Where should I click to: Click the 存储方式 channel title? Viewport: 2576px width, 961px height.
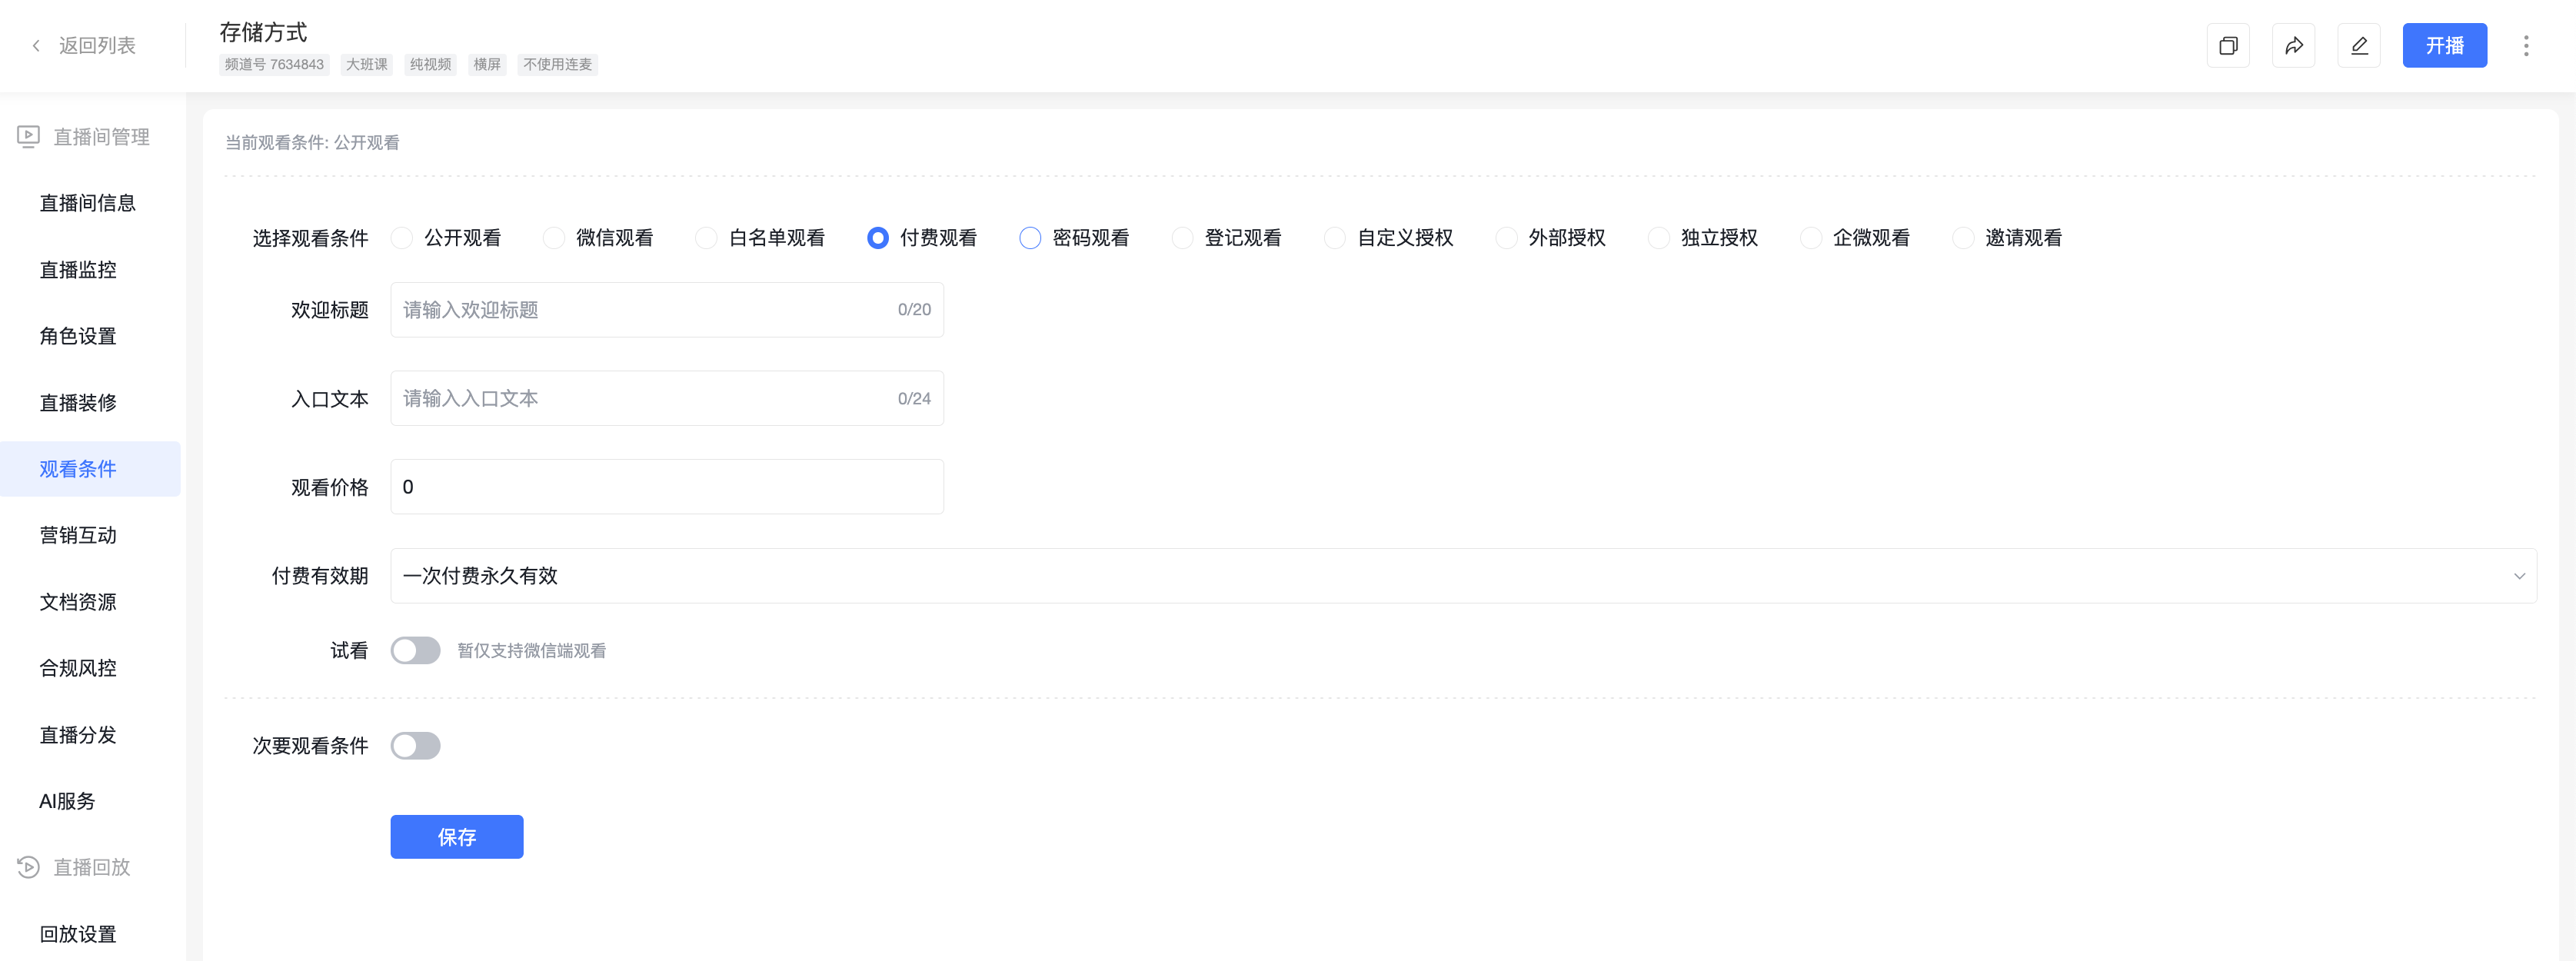[263, 32]
